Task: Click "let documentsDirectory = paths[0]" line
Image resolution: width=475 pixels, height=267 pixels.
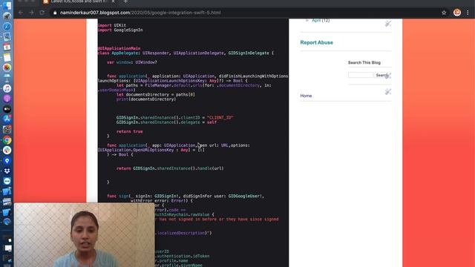Action: coord(156,94)
